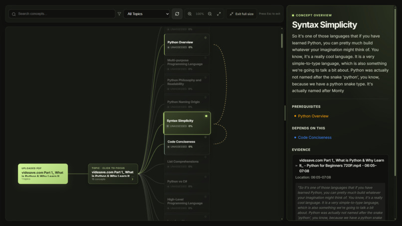Click the status dot on Code Conciseness node
Viewport: 402px width, 226px height.
click(205, 137)
